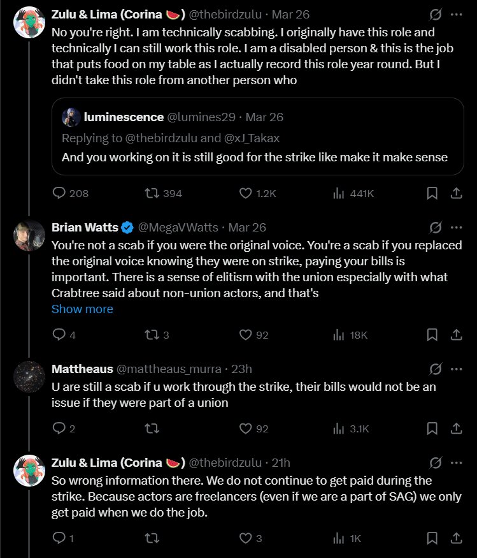Open more options menu on first tweet

tap(457, 15)
